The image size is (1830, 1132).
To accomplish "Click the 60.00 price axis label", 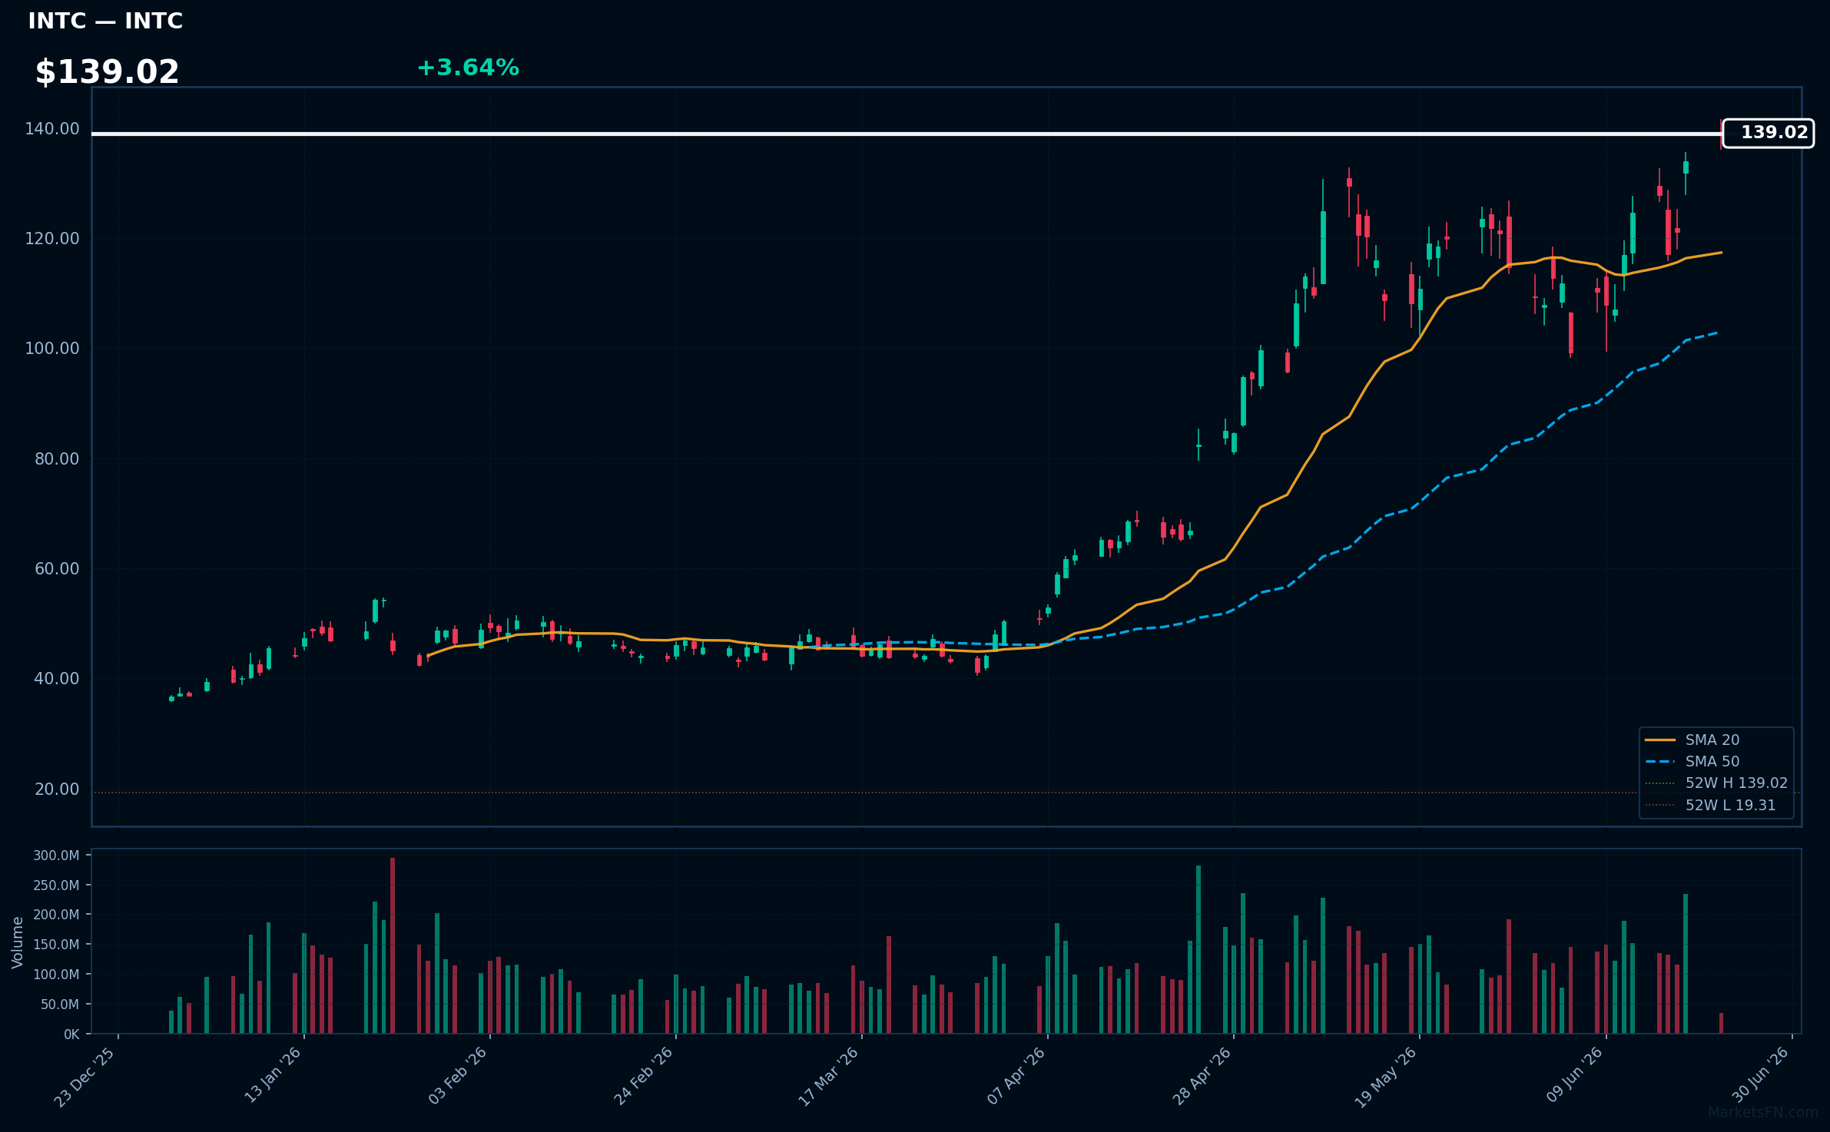I will pyautogui.click(x=57, y=569).
